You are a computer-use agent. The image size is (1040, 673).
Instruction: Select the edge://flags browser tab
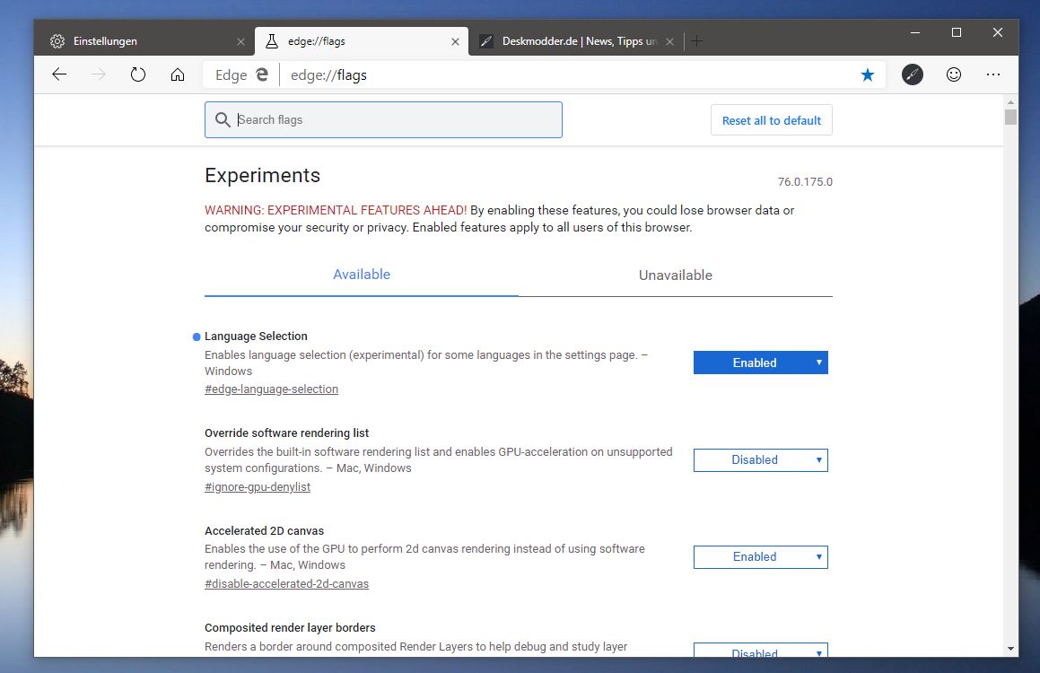point(362,41)
